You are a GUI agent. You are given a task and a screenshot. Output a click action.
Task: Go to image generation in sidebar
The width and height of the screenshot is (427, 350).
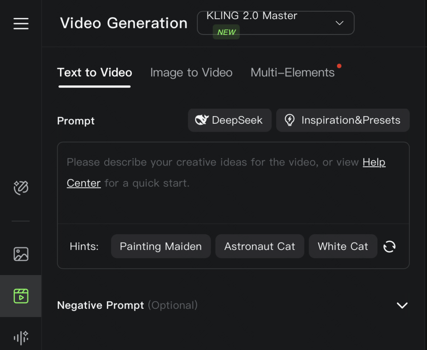click(x=21, y=254)
